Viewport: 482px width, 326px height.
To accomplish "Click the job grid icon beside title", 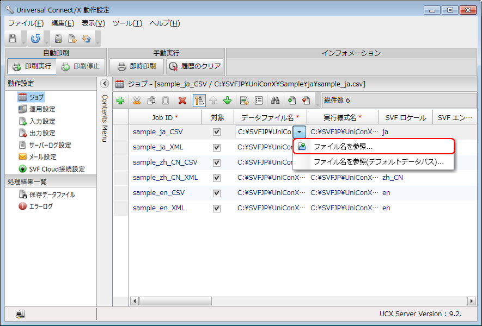I will [x=119, y=84].
